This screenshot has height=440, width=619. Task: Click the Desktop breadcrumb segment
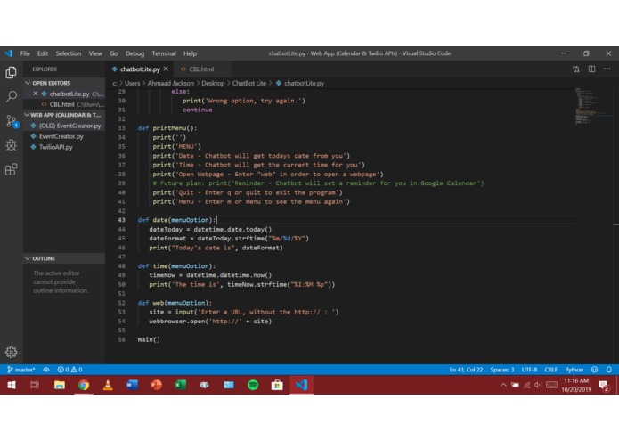click(213, 83)
